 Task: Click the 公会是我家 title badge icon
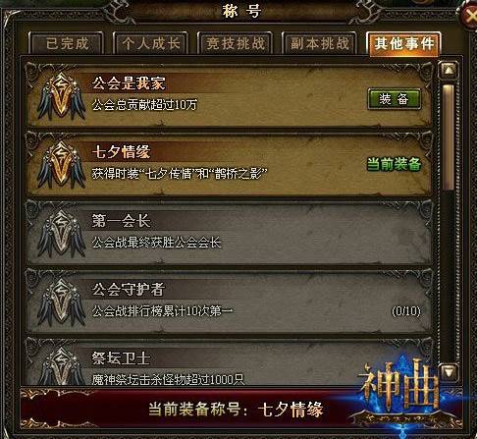point(61,96)
